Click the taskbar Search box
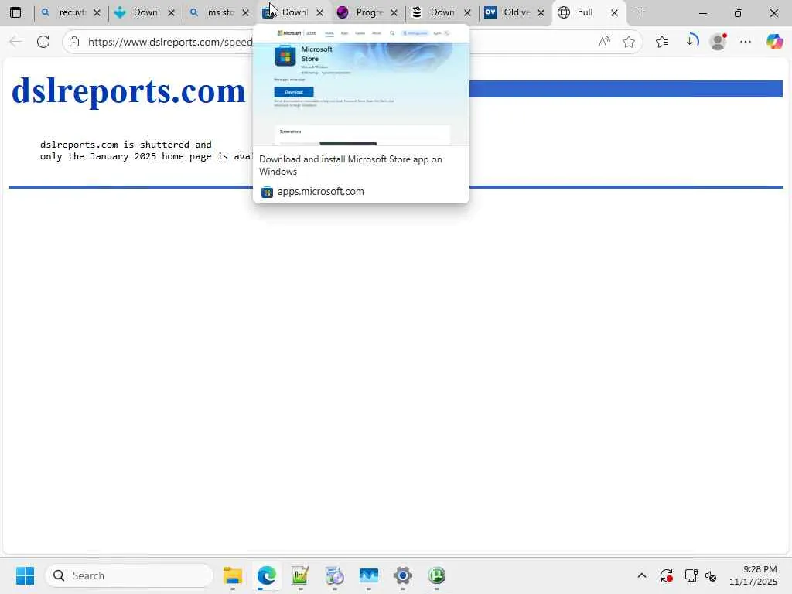792x594 pixels. pyautogui.click(x=129, y=575)
